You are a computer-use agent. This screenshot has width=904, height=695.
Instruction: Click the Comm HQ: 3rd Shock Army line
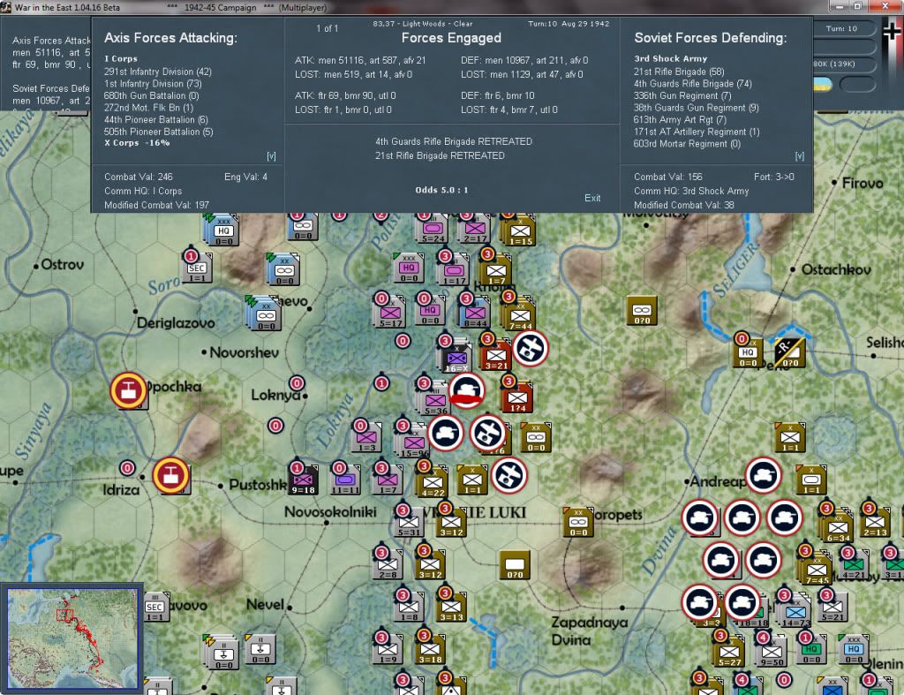pyautogui.click(x=691, y=191)
